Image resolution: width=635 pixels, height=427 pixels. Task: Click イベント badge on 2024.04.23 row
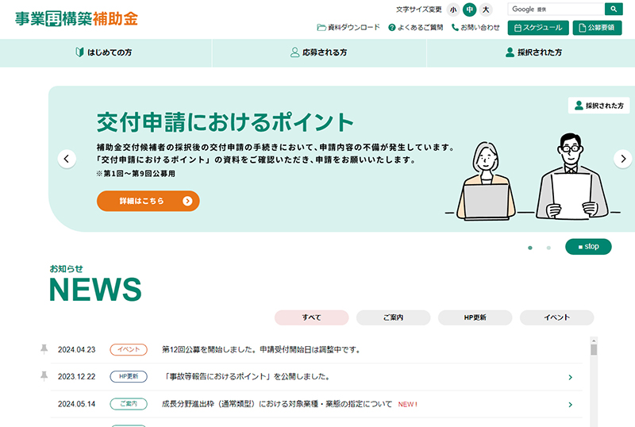(129, 350)
